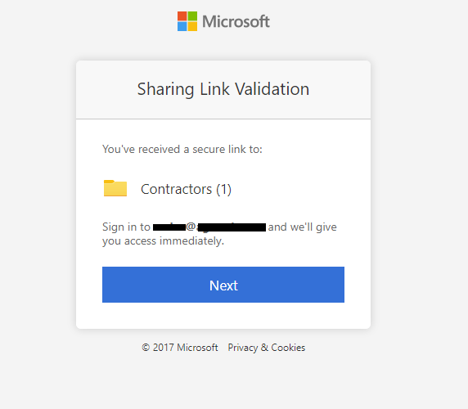Screen dimensions: 468x409
Task: Click the yellow square of Microsoft logo
Action: tap(192, 26)
